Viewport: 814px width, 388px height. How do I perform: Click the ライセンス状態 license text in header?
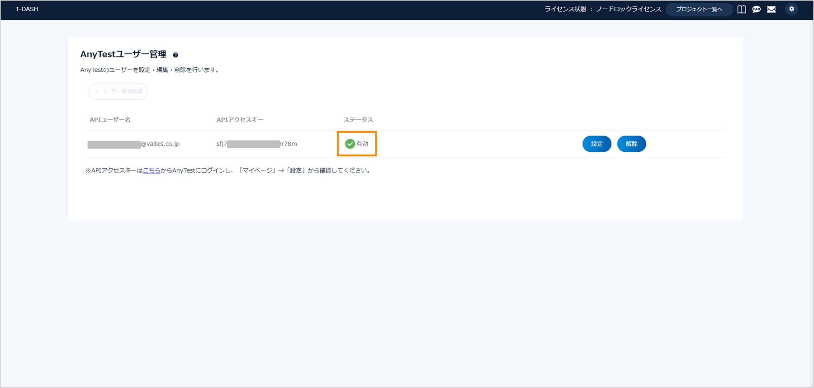[x=602, y=9]
